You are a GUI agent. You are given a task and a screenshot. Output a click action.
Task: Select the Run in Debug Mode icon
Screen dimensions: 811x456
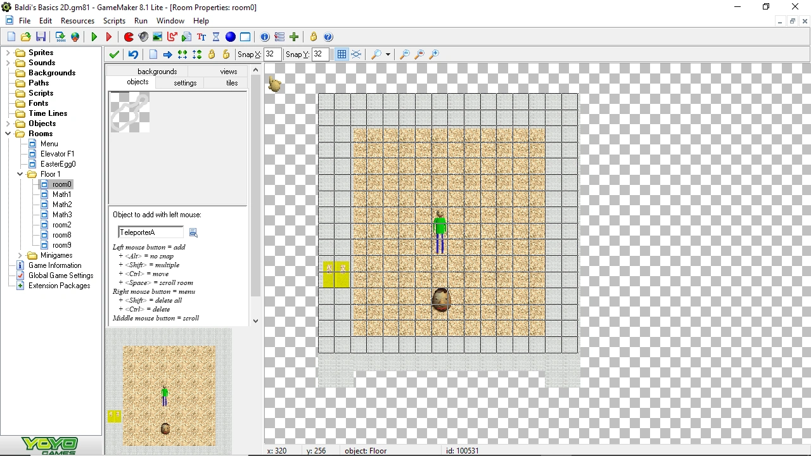point(108,37)
